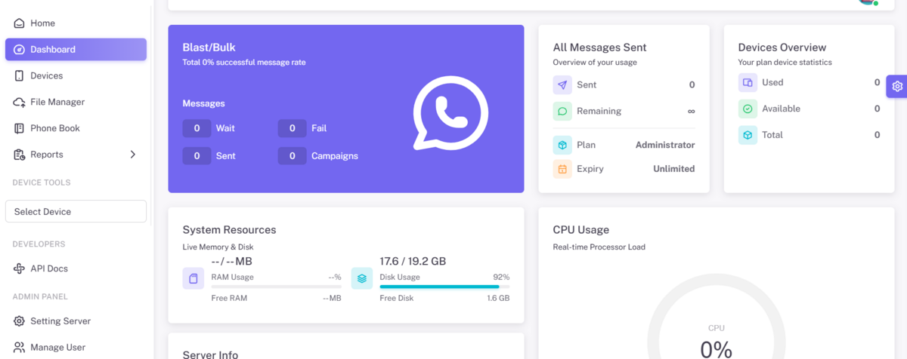The image size is (907, 359).
Task: Go to Home in sidebar
Action: 76,23
